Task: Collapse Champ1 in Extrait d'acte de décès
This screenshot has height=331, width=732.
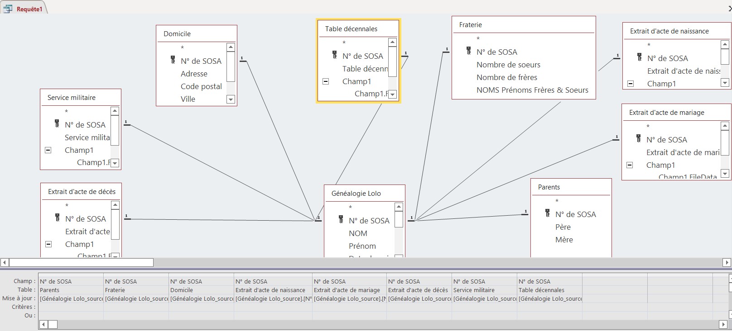Action: coord(48,244)
